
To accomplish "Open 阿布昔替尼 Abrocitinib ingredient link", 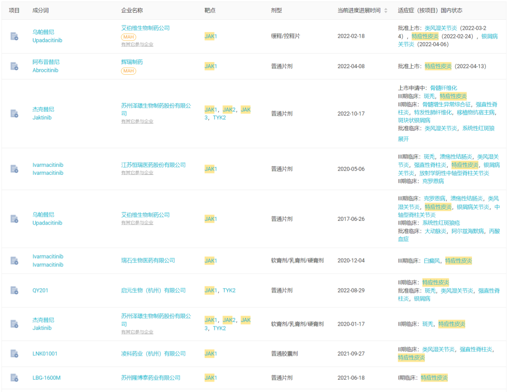I will tap(46, 66).
